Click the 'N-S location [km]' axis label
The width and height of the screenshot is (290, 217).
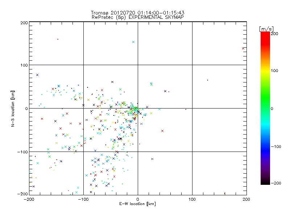tap(13, 109)
